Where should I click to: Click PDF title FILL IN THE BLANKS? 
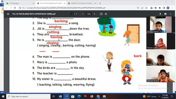[x=34, y=14]
